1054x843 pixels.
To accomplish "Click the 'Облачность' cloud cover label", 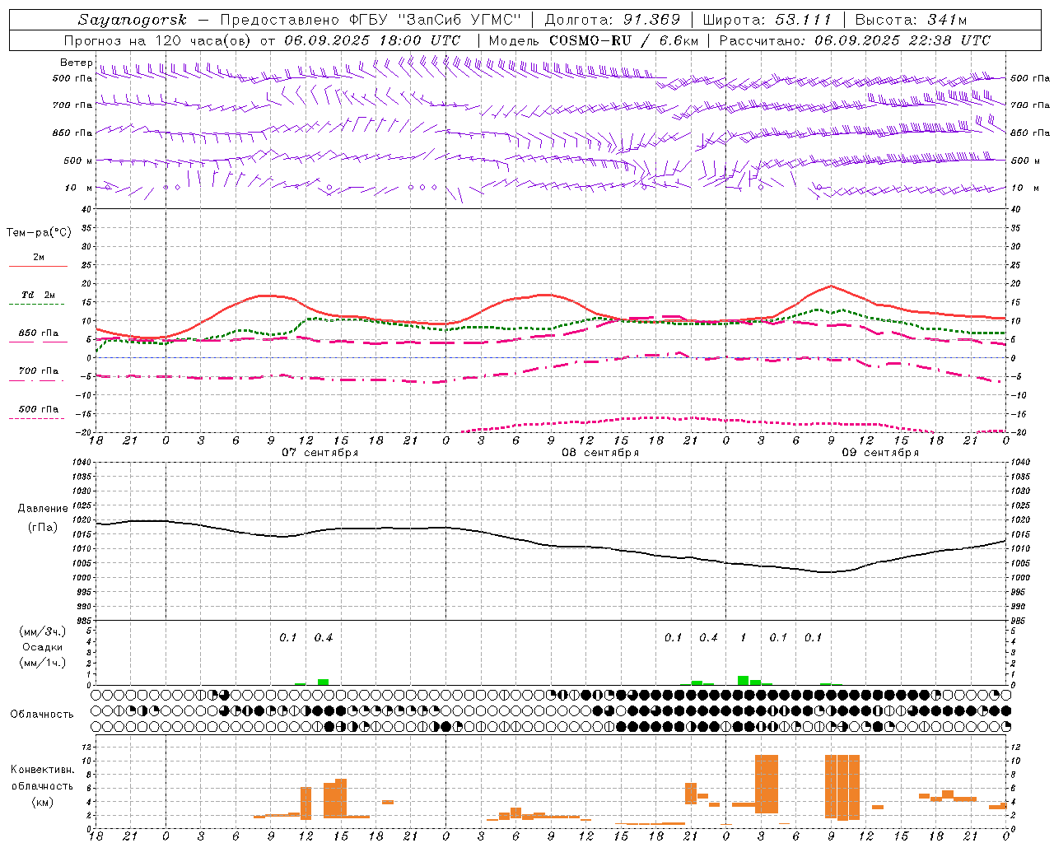I will tap(42, 715).
